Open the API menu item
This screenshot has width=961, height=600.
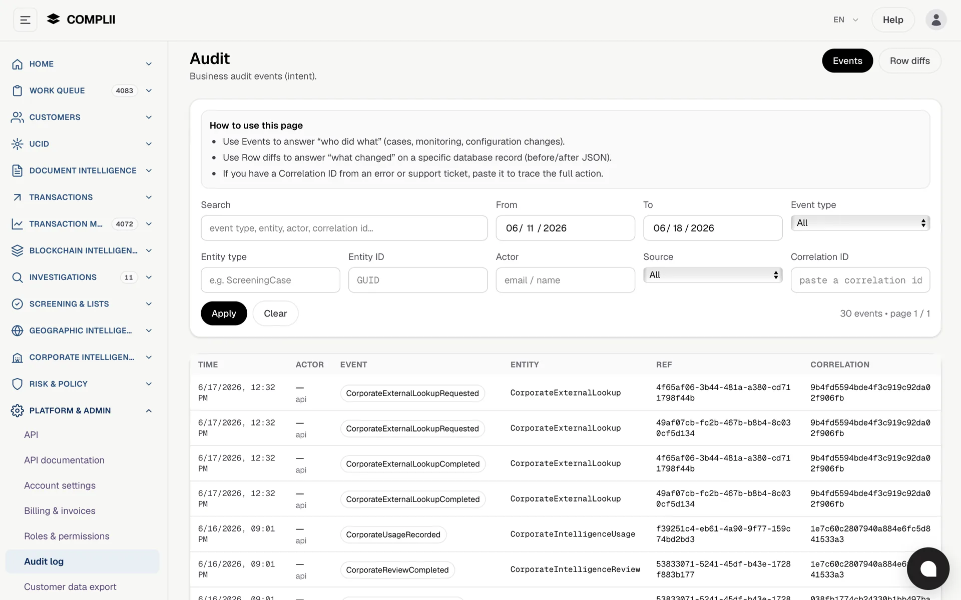click(x=31, y=435)
